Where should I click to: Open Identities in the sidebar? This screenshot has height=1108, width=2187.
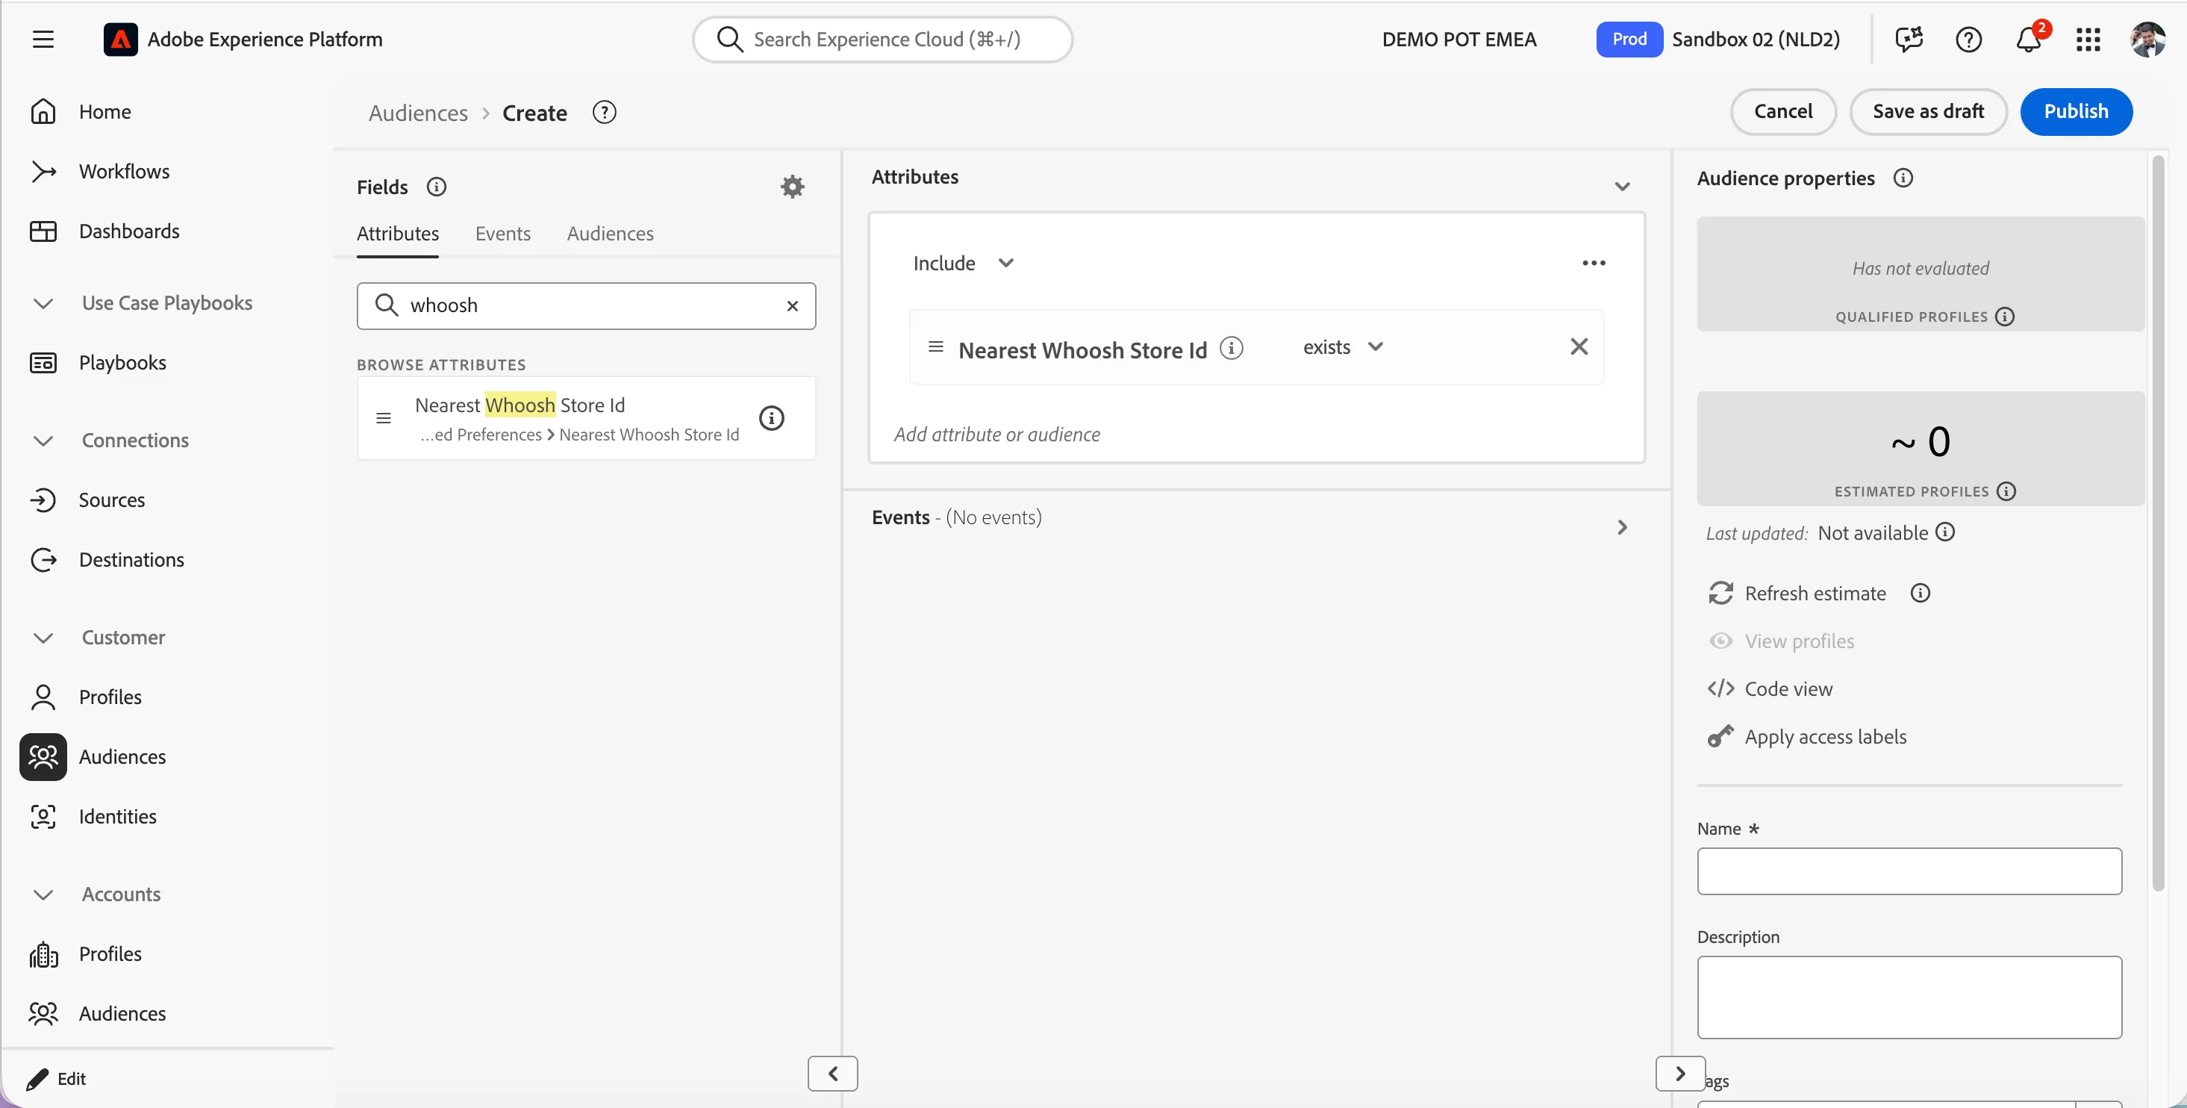(x=117, y=816)
